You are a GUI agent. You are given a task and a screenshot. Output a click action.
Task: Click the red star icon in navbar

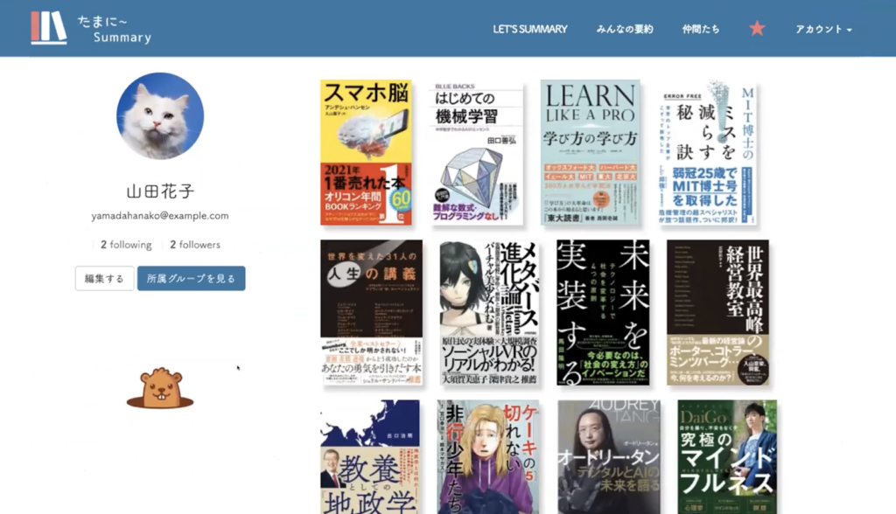coord(757,29)
